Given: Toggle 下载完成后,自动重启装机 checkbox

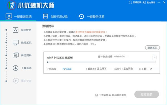Looking at the screenshot, I should [96, 95].
